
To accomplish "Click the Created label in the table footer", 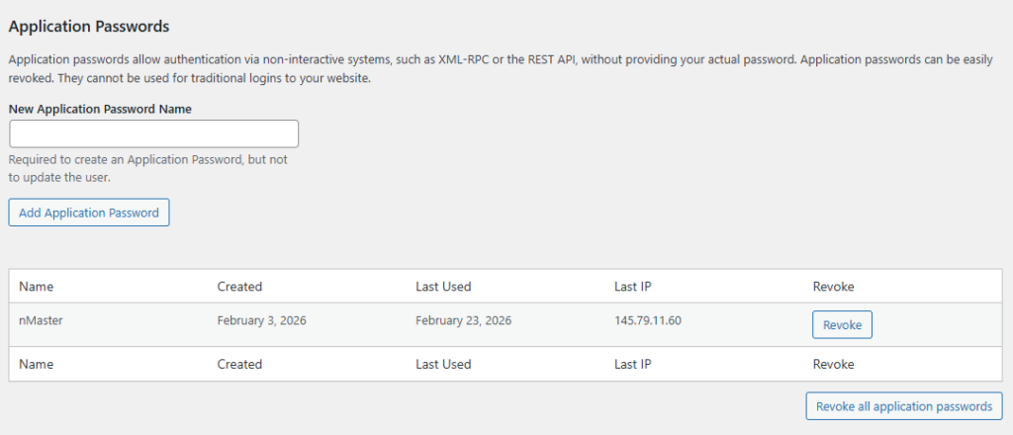I will click(x=239, y=364).
